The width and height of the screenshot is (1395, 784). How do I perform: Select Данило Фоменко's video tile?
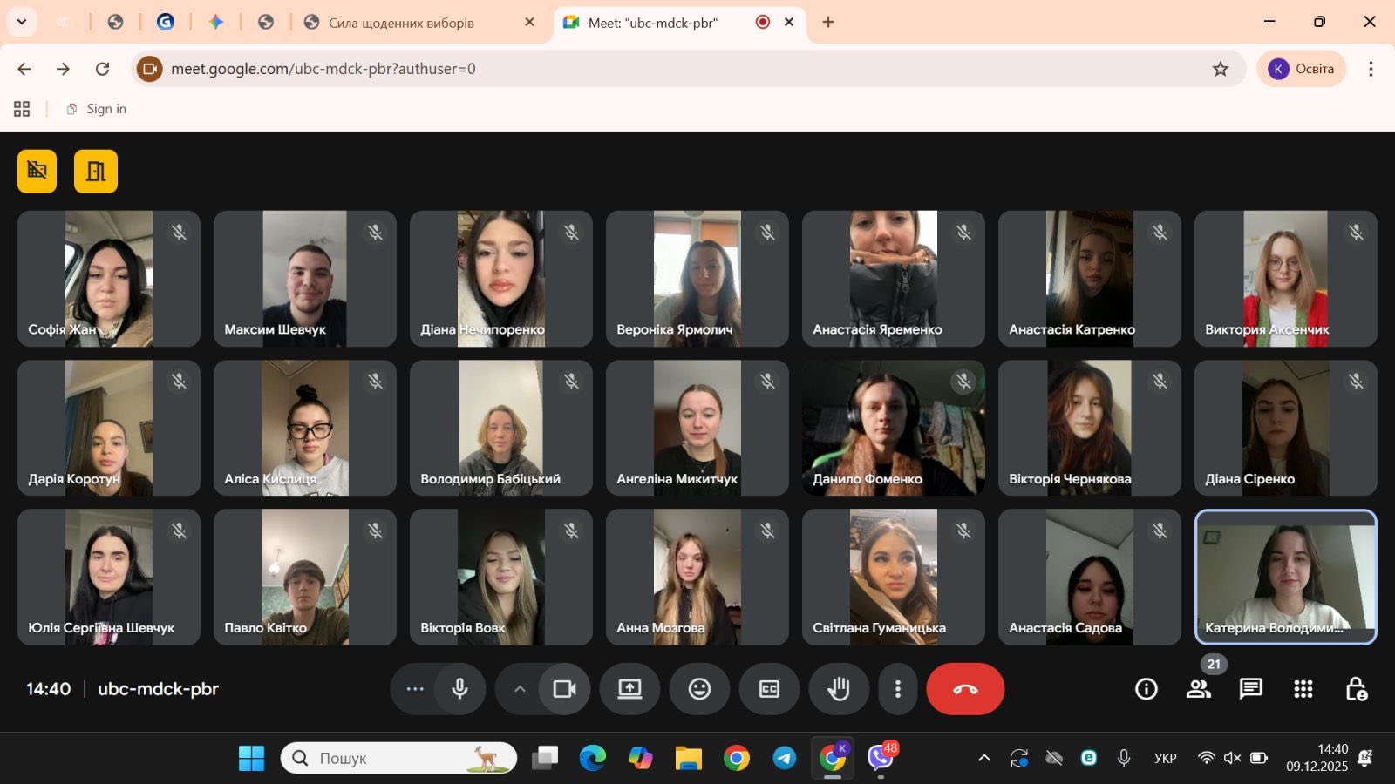(894, 428)
